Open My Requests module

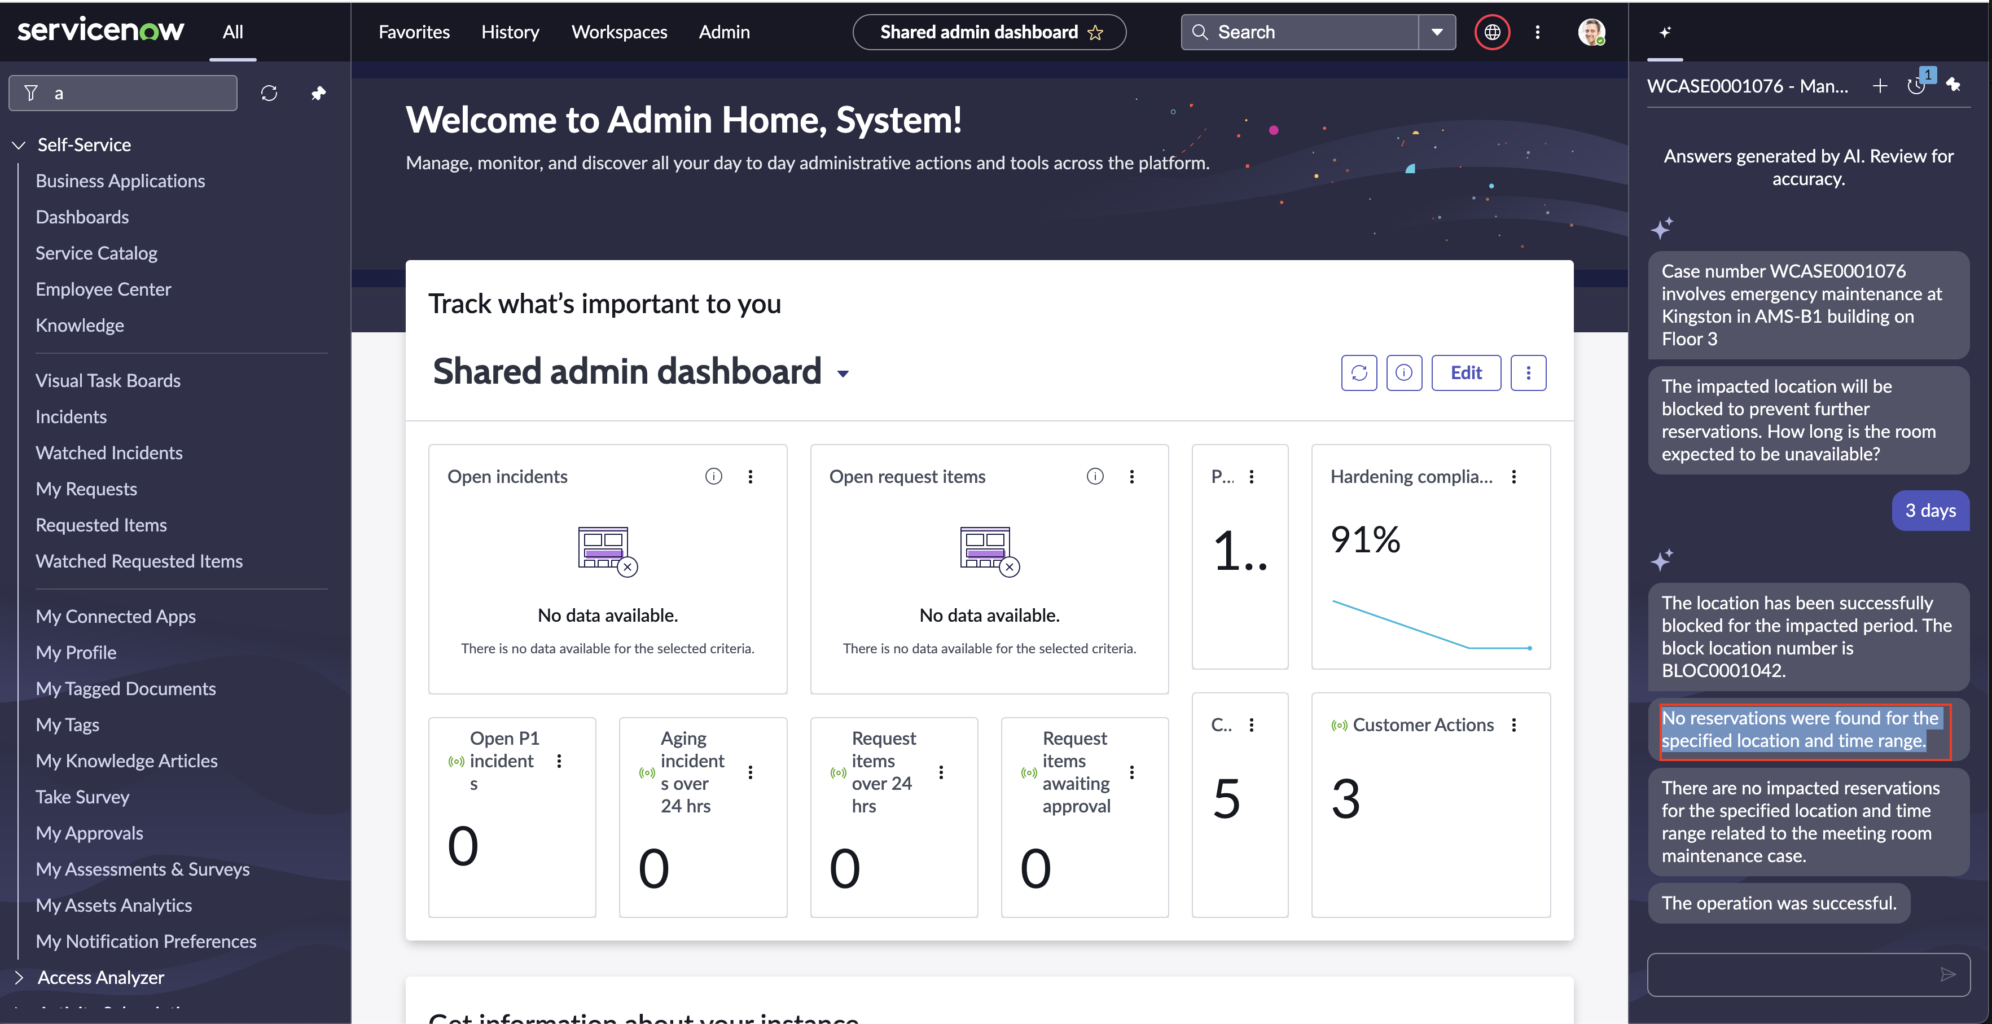coord(86,489)
